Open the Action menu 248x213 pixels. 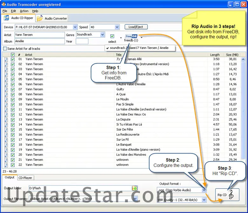coord(24,11)
